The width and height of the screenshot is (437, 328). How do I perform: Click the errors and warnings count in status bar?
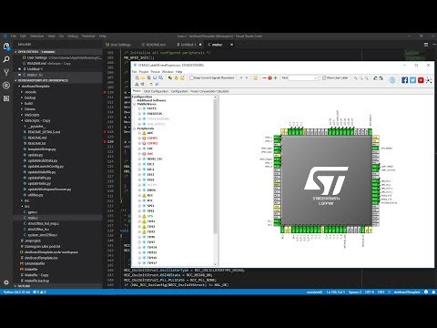(39, 292)
